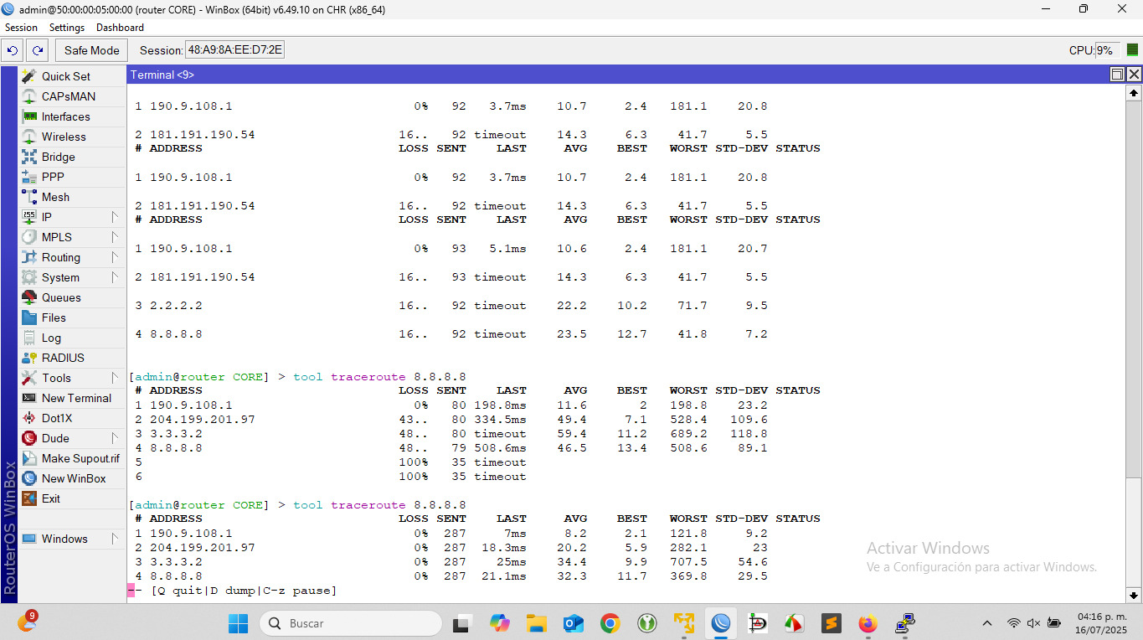
Task: Expand the Dude submenu arrow
Action: pyautogui.click(x=115, y=438)
